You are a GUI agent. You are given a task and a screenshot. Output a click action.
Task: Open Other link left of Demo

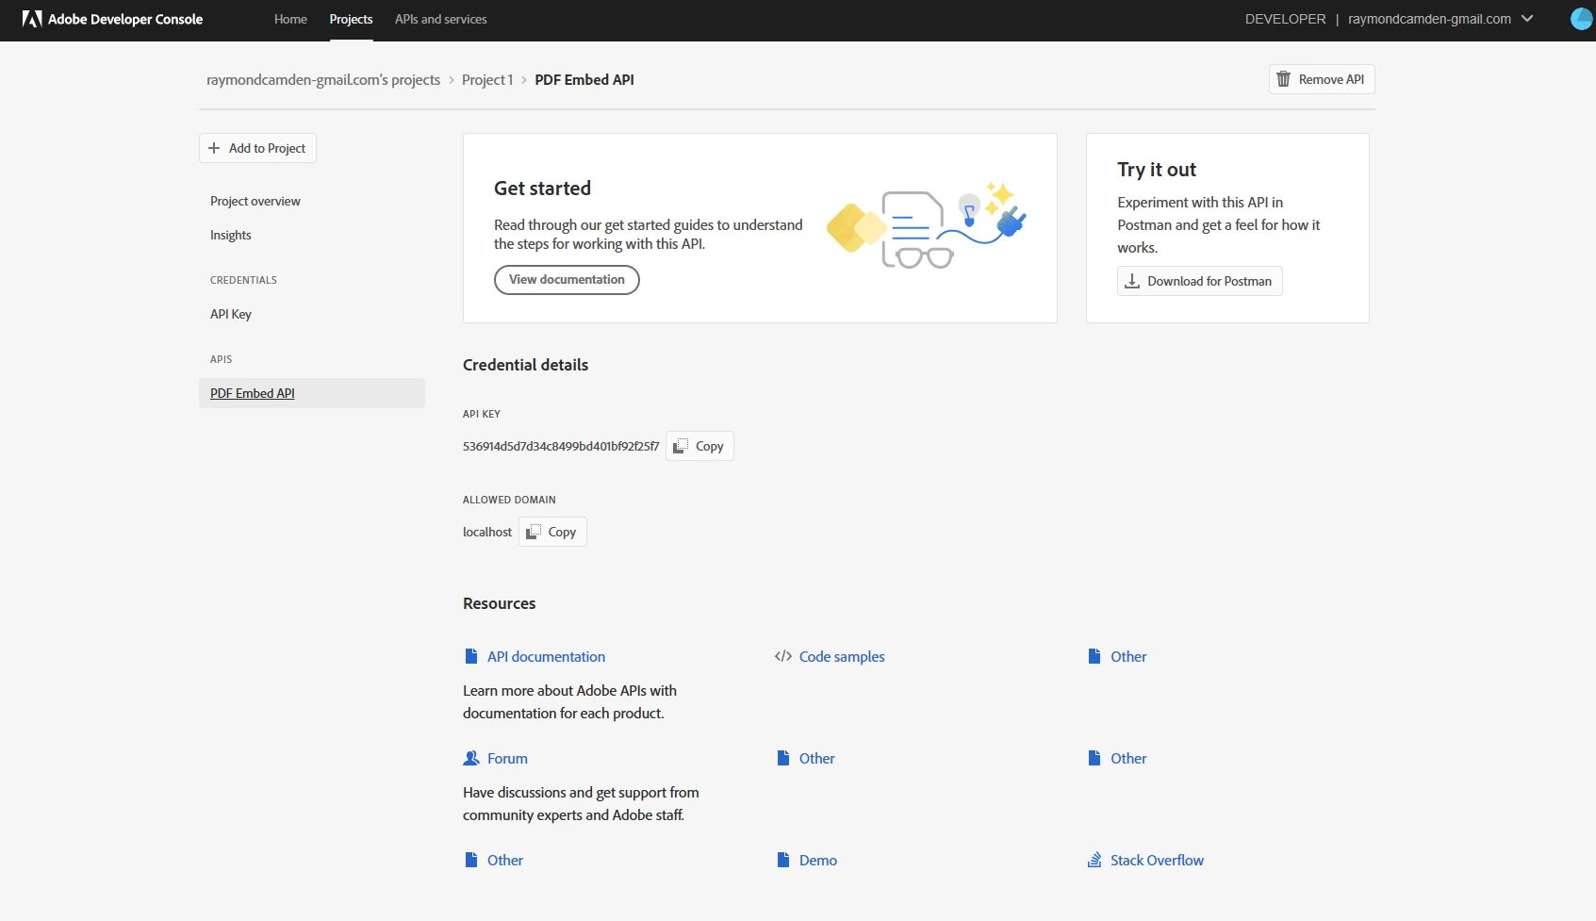tap(505, 860)
